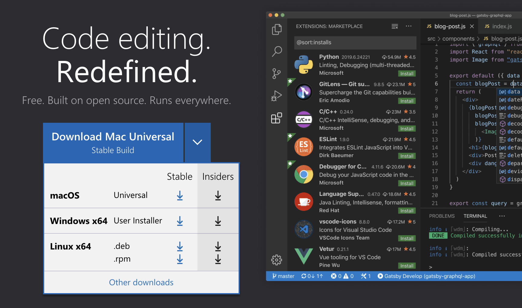Viewport: 522px width, 308px height.
Task: Install the Python extension
Action: [407, 74]
